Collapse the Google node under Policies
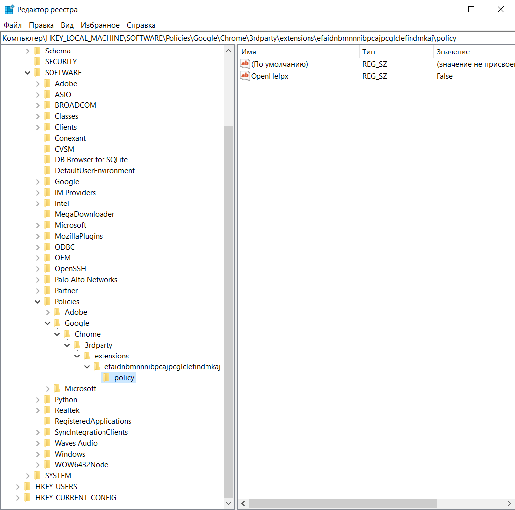 click(47, 323)
